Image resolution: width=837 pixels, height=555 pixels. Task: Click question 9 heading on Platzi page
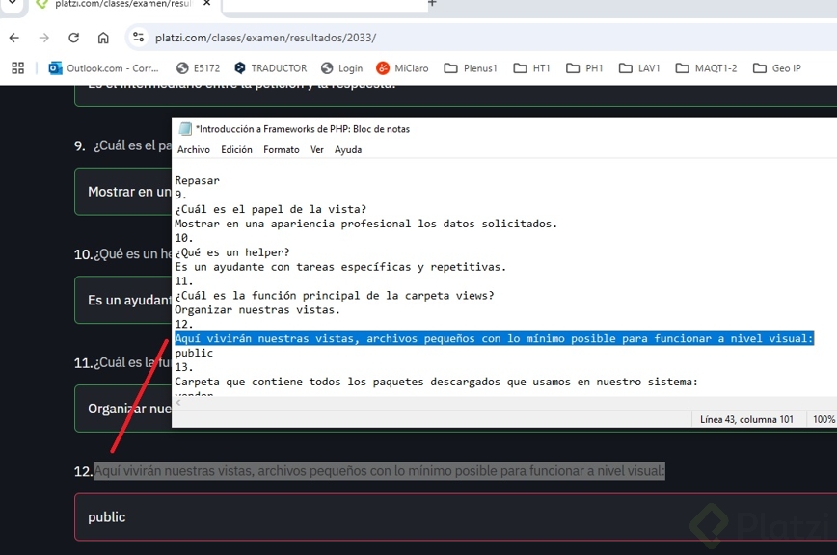[122, 145]
